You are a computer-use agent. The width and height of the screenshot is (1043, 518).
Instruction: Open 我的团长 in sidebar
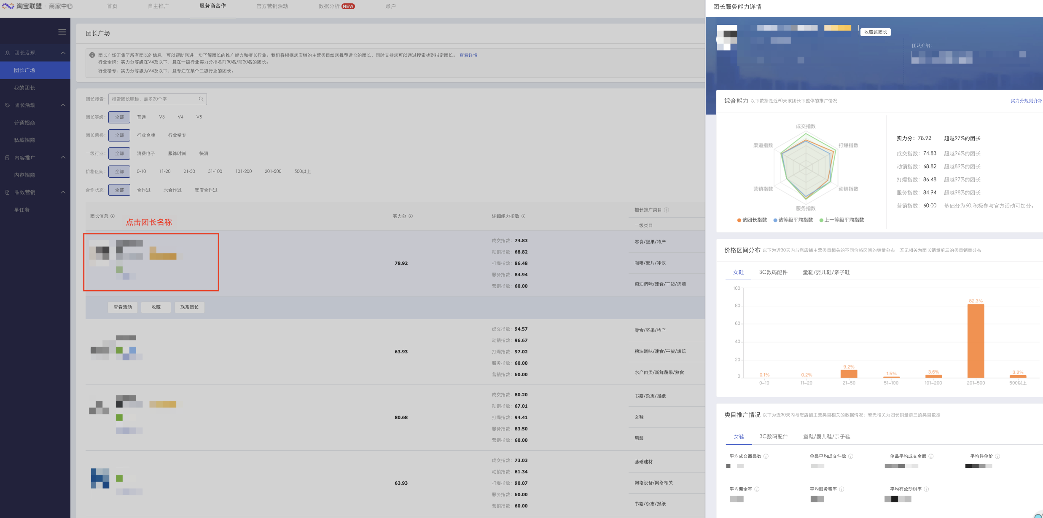click(24, 88)
